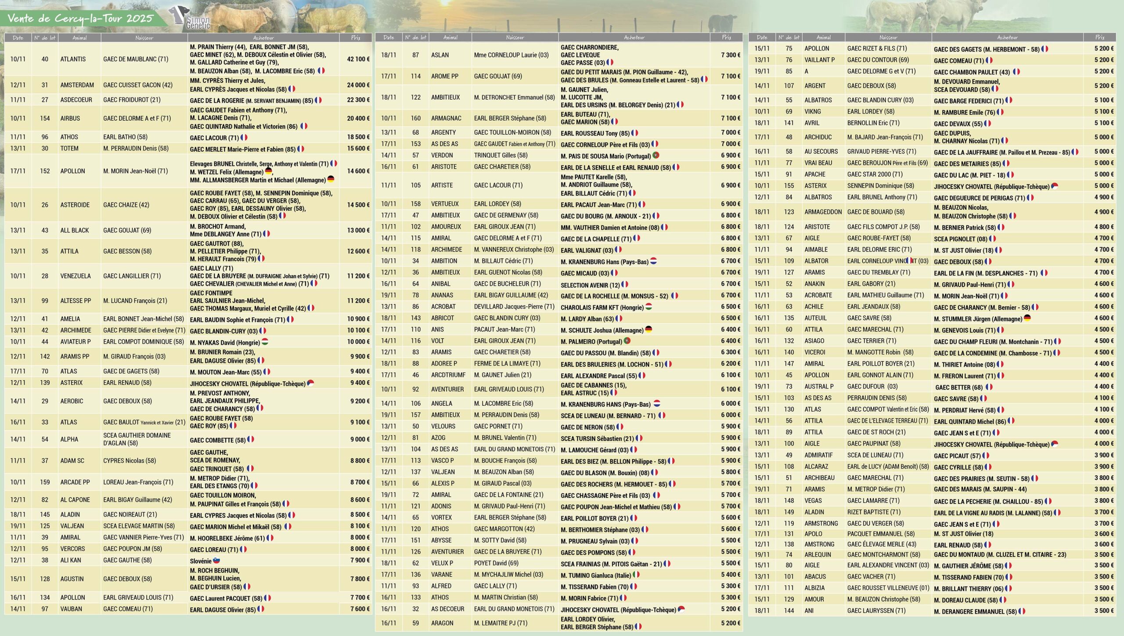1124x636 pixels.
Task: Click 'Prix' header in the right table
Action: (1099, 38)
